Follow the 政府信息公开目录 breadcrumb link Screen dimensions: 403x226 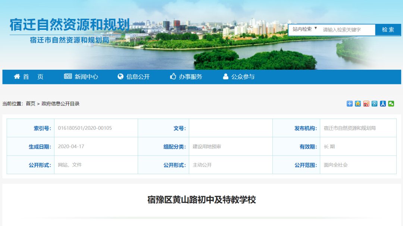coord(60,104)
